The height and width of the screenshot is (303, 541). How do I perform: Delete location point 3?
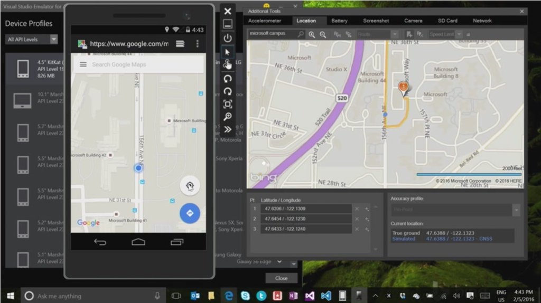(x=357, y=229)
